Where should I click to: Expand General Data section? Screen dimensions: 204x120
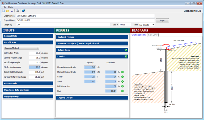pos(28,36)
